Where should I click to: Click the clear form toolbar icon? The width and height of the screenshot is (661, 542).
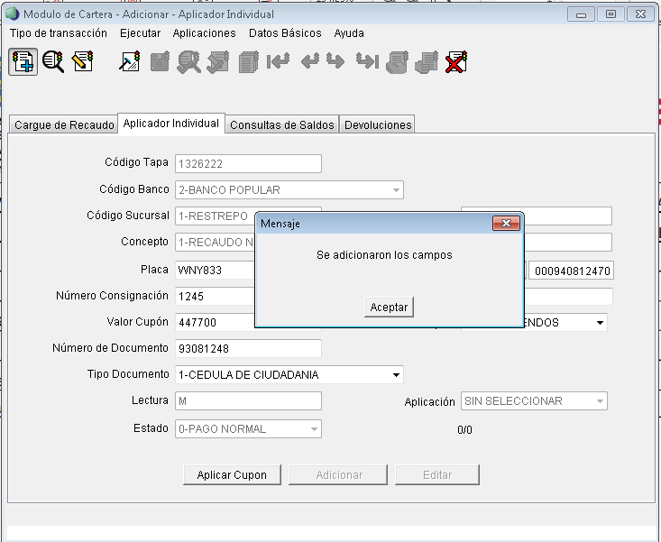tap(130, 61)
